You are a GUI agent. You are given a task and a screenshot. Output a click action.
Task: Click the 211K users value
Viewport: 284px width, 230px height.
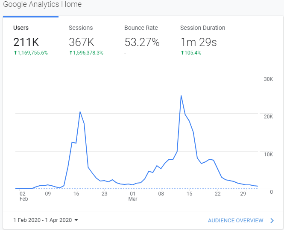(26, 42)
